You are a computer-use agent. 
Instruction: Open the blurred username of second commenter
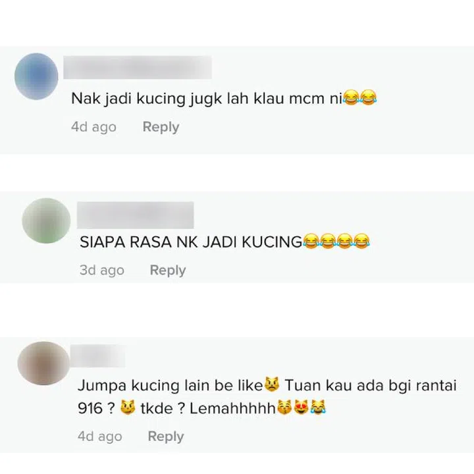click(136, 215)
